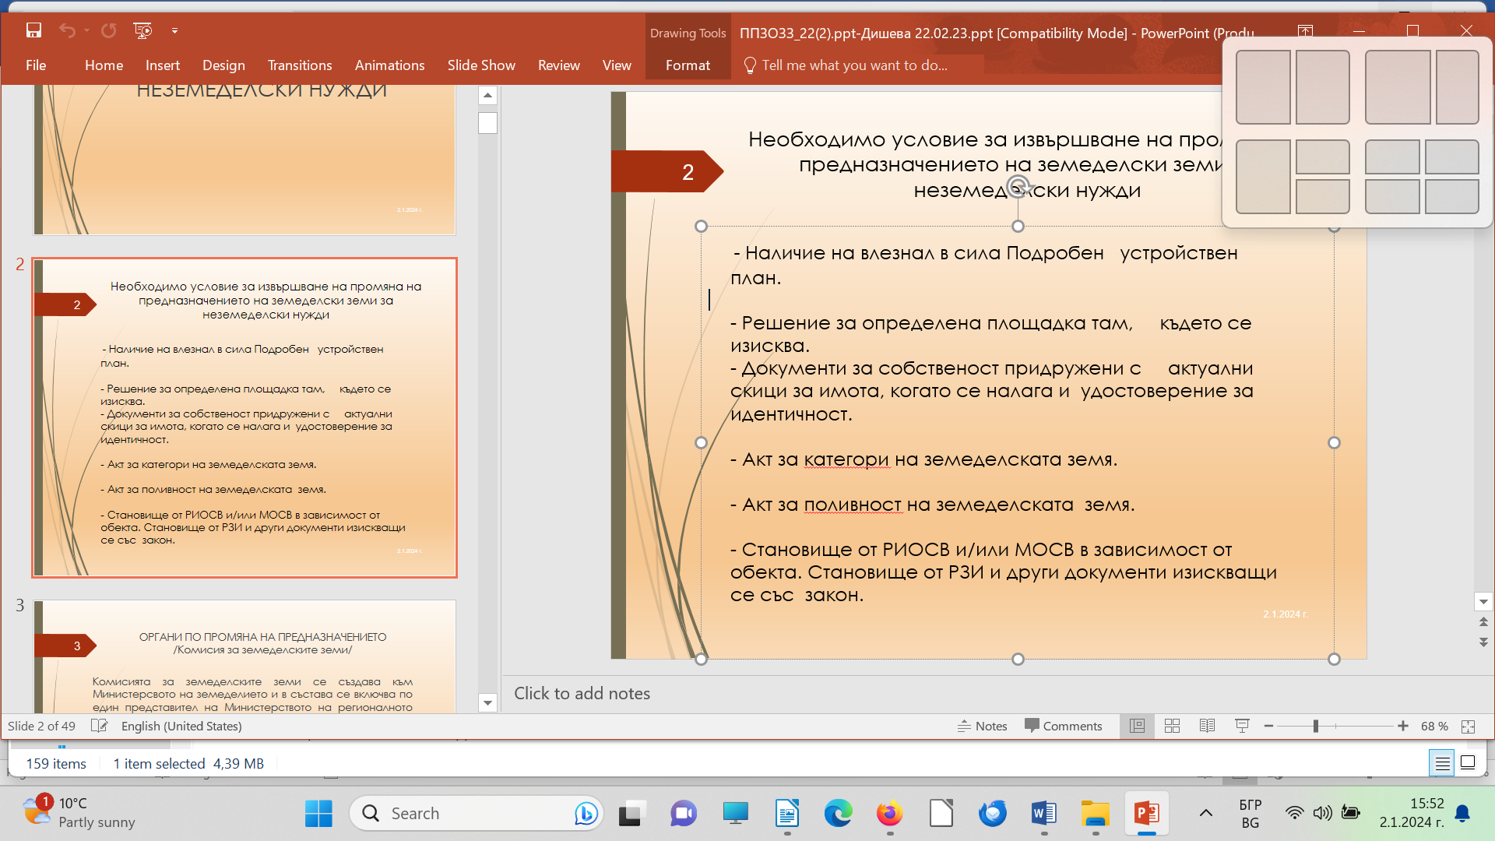
Task: Open the Undo history dropdown arrow
Action: 86,30
